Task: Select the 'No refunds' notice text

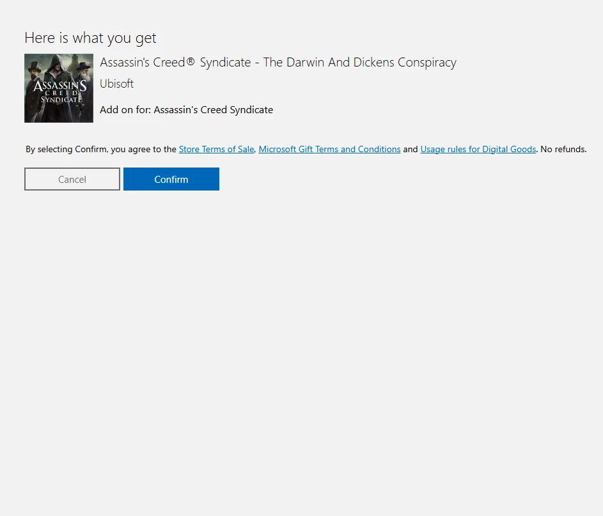Action: 562,149
